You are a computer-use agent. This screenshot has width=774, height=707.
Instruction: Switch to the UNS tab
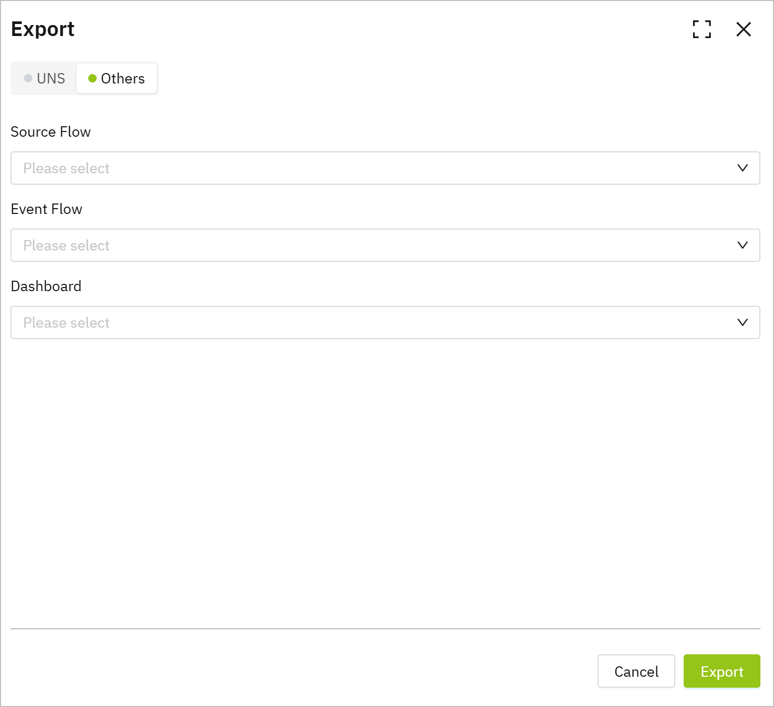45,78
